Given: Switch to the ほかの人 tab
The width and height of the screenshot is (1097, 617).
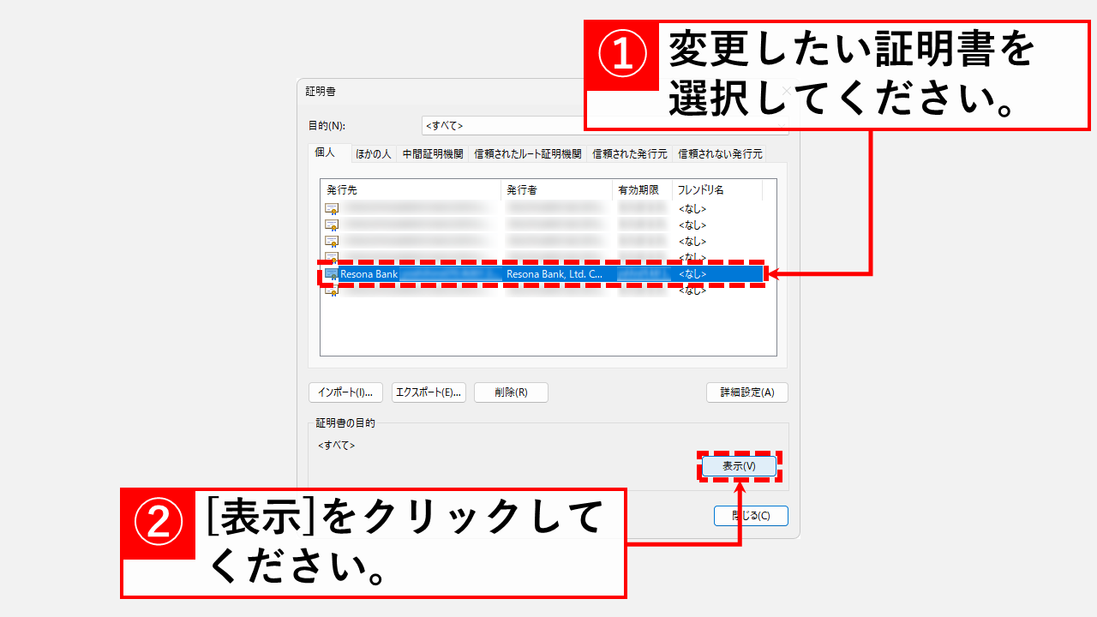Looking at the screenshot, I should pyautogui.click(x=372, y=153).
